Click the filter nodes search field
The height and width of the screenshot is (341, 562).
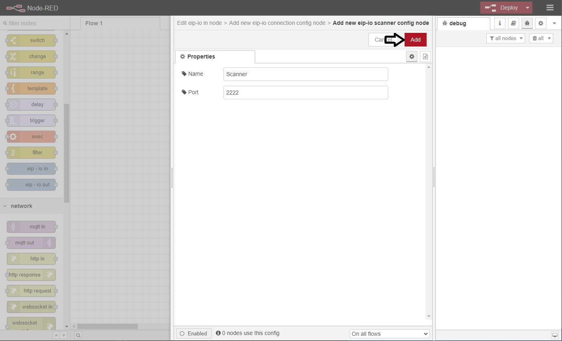coord(35,23)
